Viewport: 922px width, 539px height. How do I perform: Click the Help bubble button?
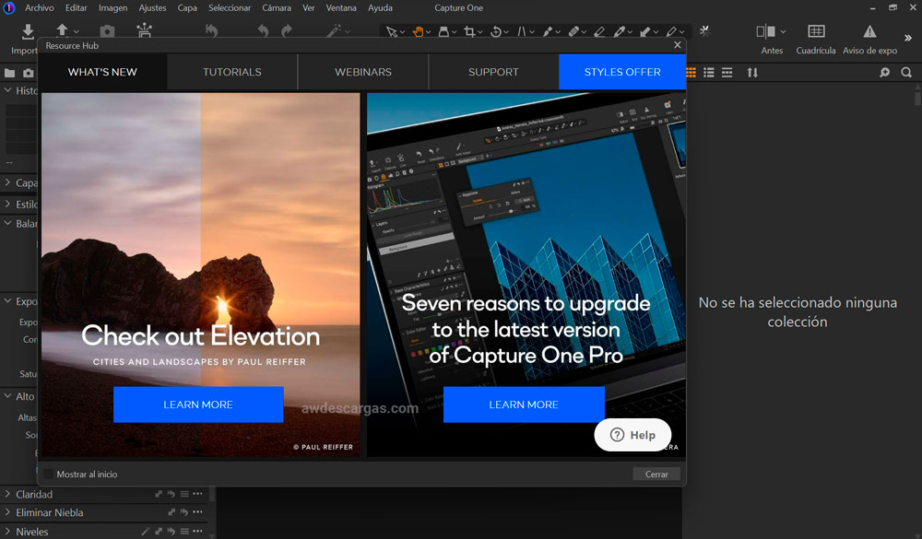tap(632, 435)
